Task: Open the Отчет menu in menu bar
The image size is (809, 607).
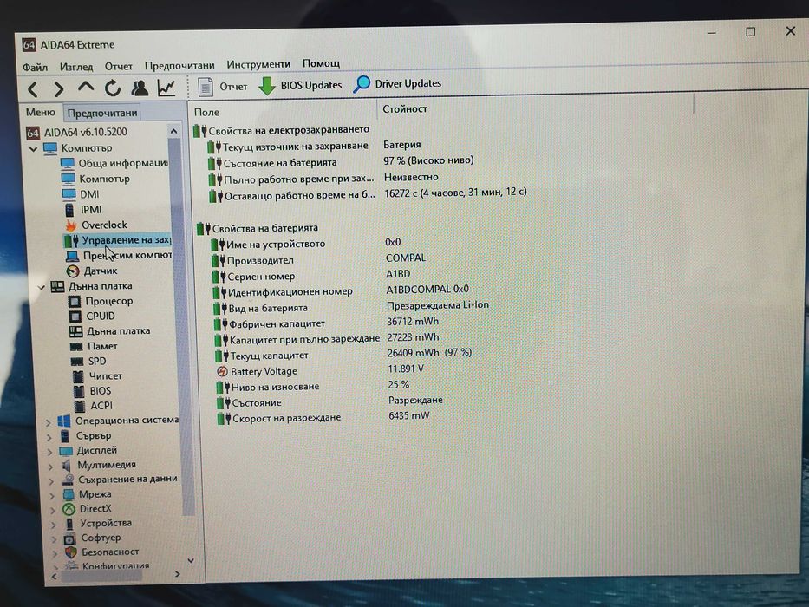Action: click(x=119, y=66)
